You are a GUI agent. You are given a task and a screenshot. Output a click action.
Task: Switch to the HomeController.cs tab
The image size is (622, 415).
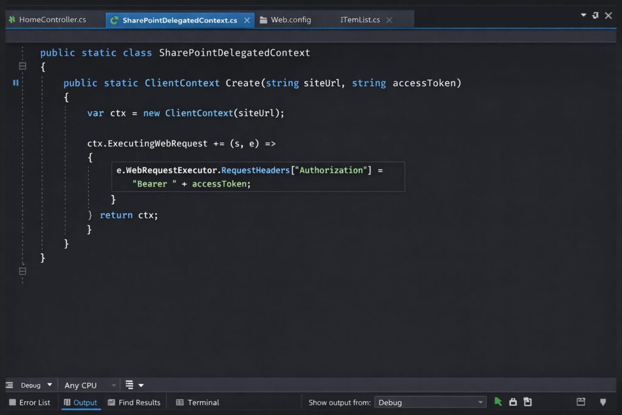(x=52, y=19)
